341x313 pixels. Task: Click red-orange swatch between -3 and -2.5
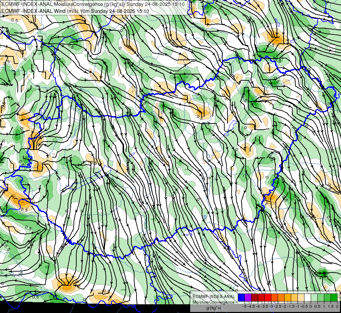coord(274,298)
